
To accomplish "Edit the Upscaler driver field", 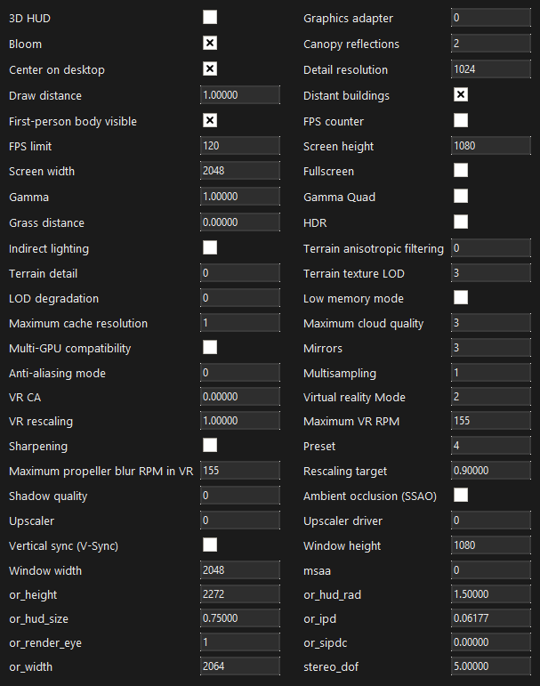I will (491, 521).
